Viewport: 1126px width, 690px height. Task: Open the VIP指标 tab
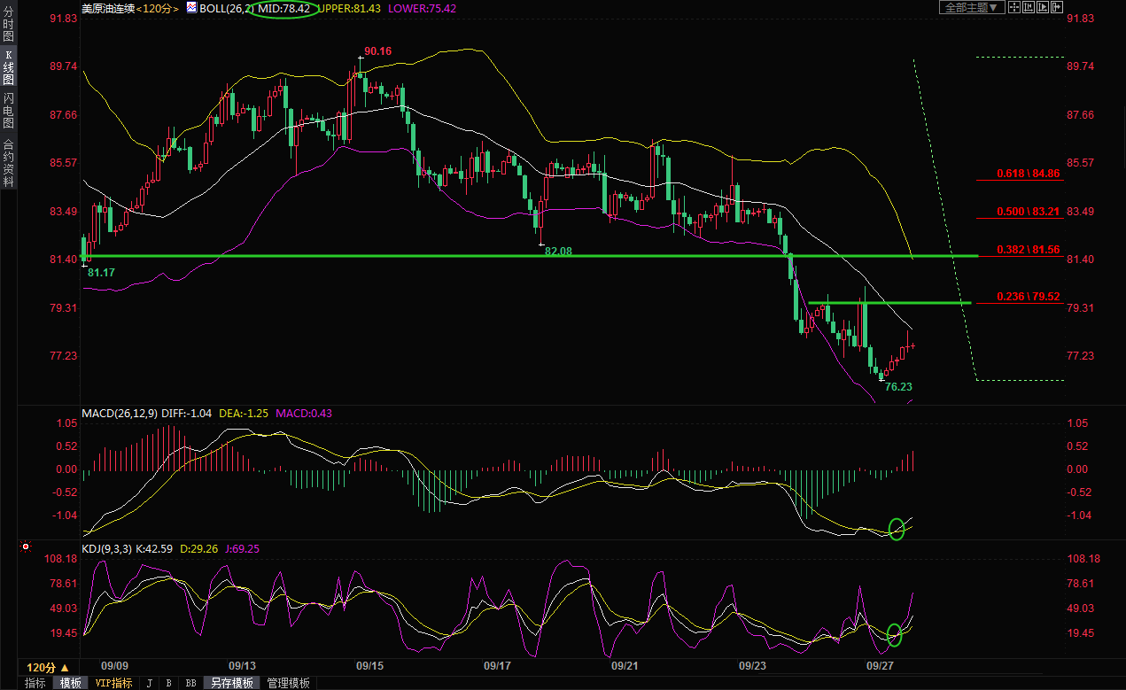(113, 683)
